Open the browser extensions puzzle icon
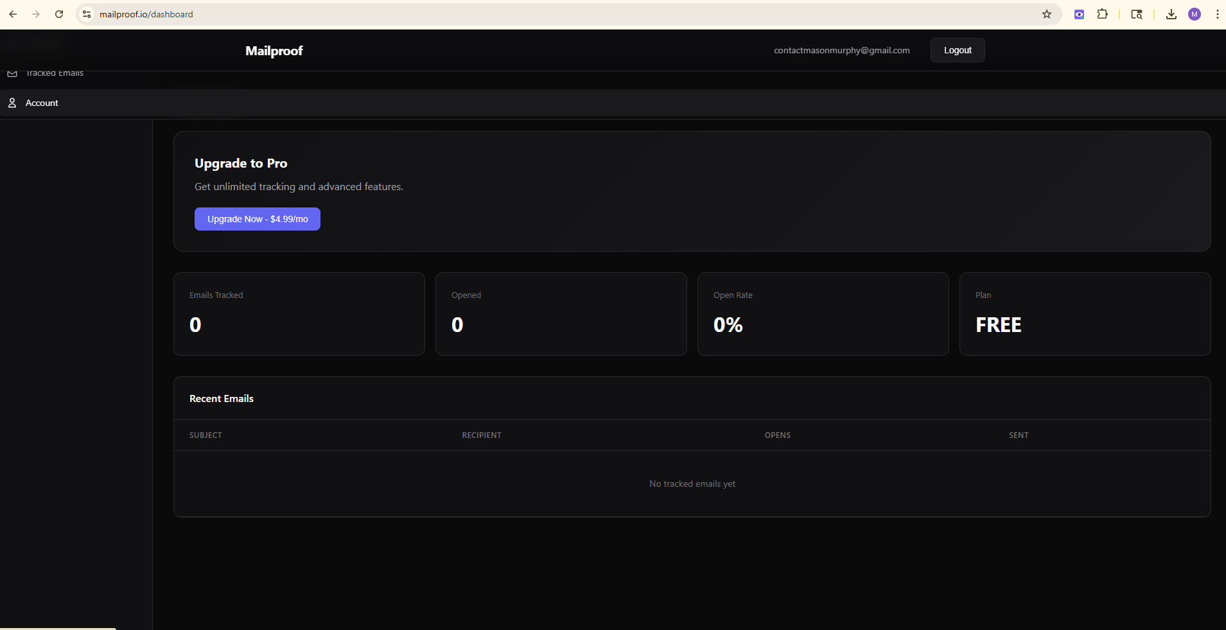Screen dimensions: 1226x630 1102,13
